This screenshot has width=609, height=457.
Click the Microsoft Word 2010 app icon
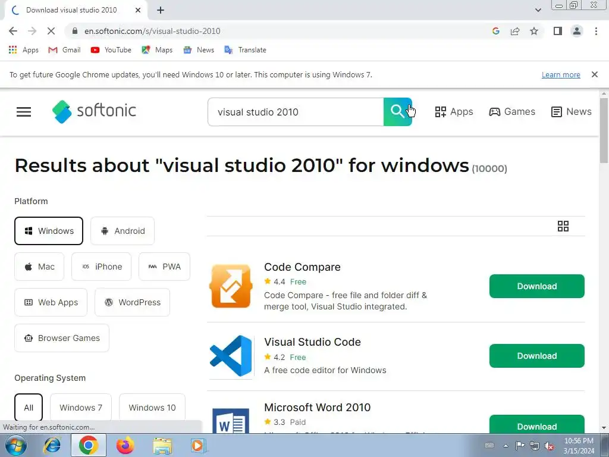point(231,420)
